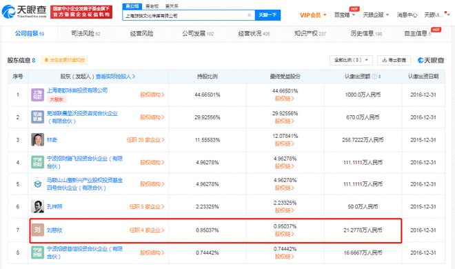Click the red official credit agency banner
455x269 pixels.
pos(81,12)
